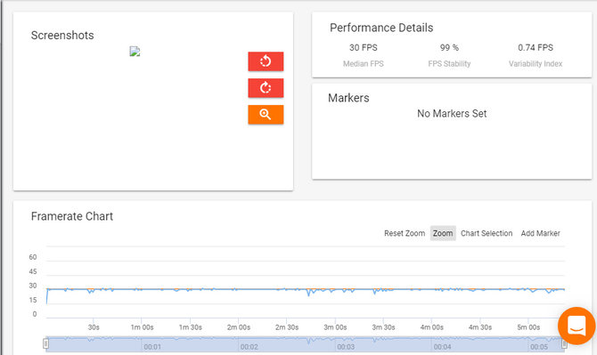The width and height of the screenshot is (597, 355).
Task: Click the 00:01 position in the navigator strip
Action: tap(152, 347)
